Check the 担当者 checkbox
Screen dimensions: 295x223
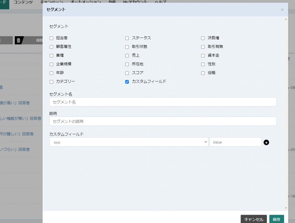coord(51,38)
